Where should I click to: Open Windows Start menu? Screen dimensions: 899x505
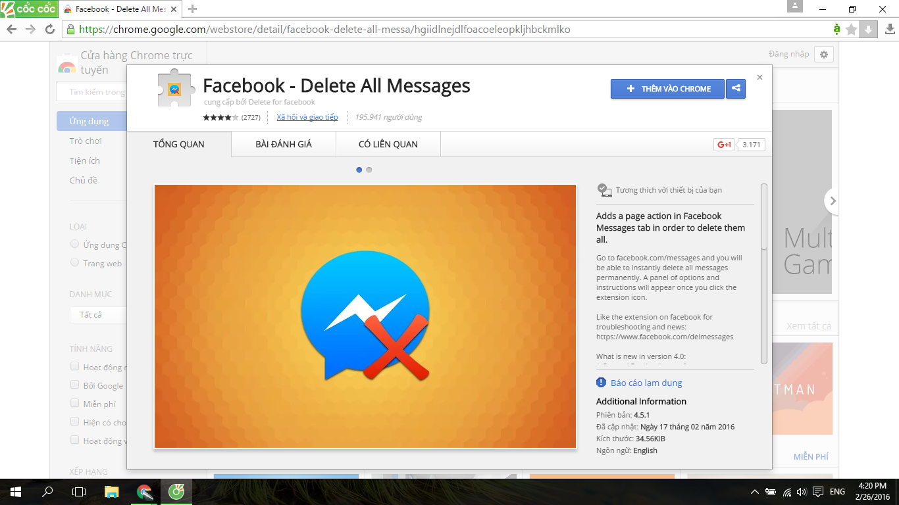point(16,492)
